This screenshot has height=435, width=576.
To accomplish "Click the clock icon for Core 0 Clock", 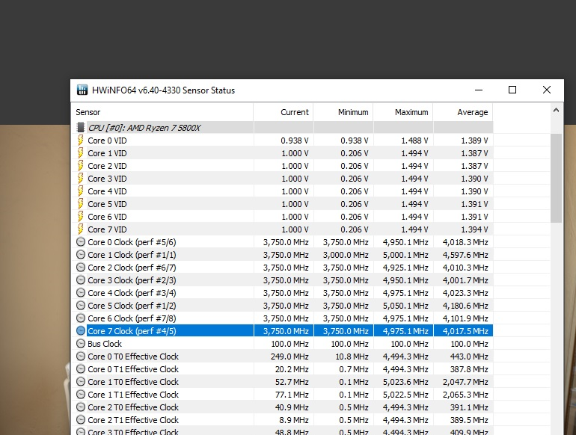I will pyautogui.click(x=81, y=242).
